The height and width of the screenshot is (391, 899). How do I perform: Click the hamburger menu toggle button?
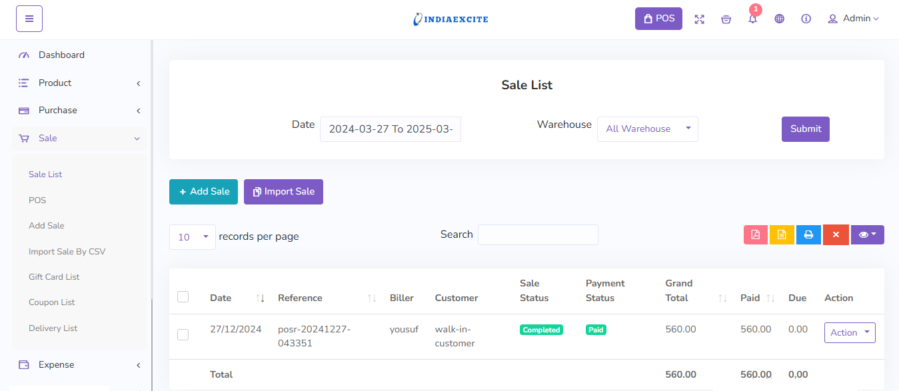(29, 19)
